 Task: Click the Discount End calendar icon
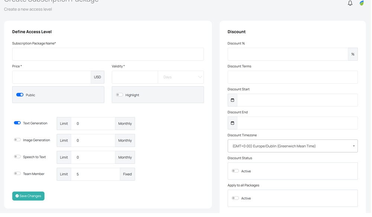pyautogui.click(x=232, y=123)
